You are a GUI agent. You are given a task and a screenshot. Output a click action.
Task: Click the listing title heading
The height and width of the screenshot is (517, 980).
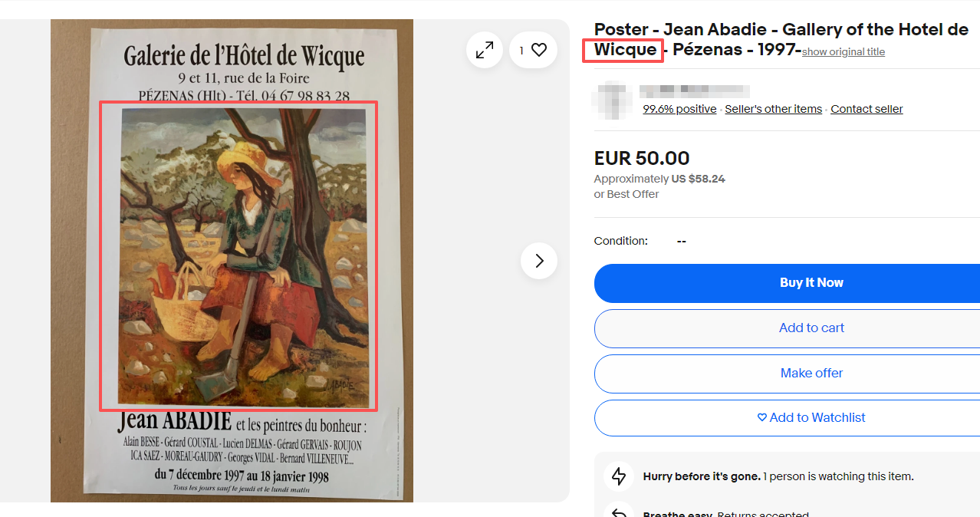(x=781, y=40)
